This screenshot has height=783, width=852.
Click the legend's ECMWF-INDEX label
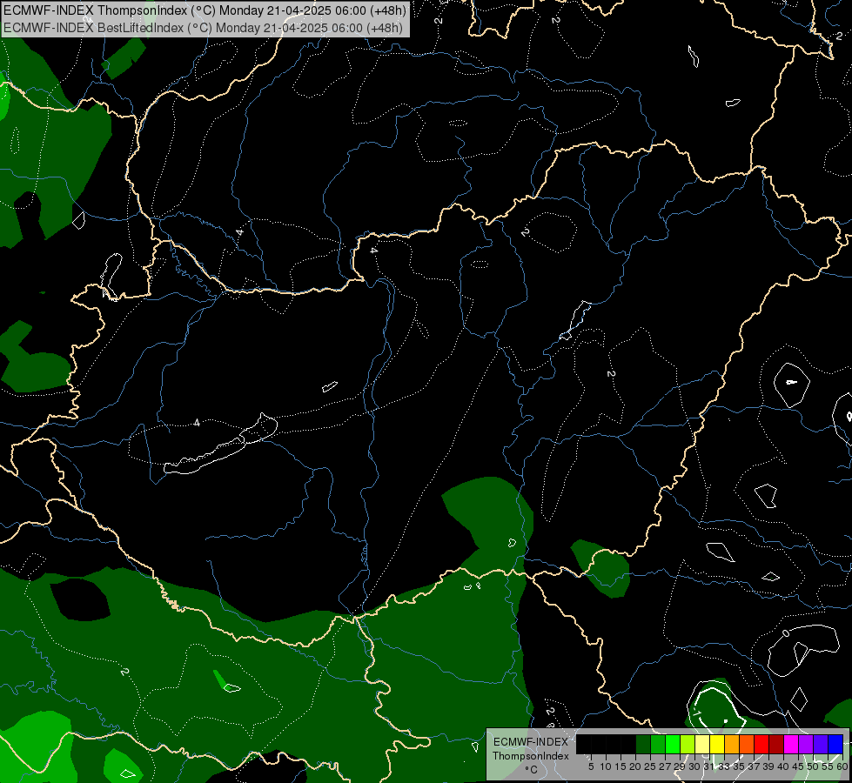[530, 742]
